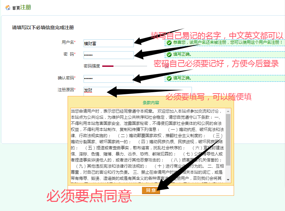285x211 pixels.
Task: Open the 首页 home link
Action: pos(16,8)
